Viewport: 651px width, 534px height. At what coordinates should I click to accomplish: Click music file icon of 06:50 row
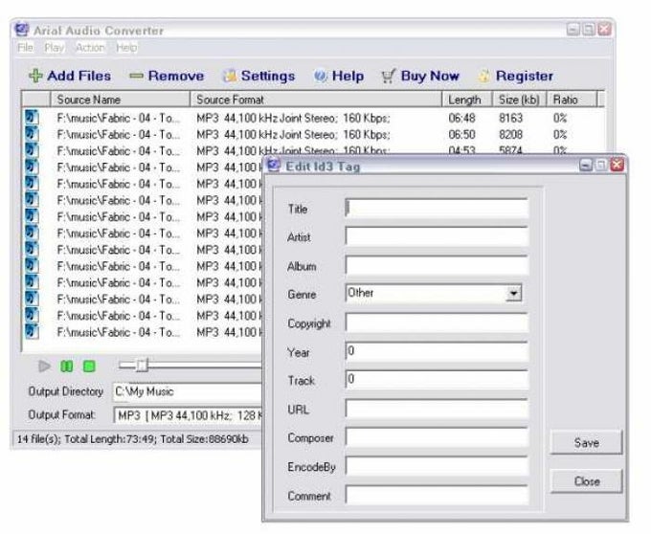32,134
